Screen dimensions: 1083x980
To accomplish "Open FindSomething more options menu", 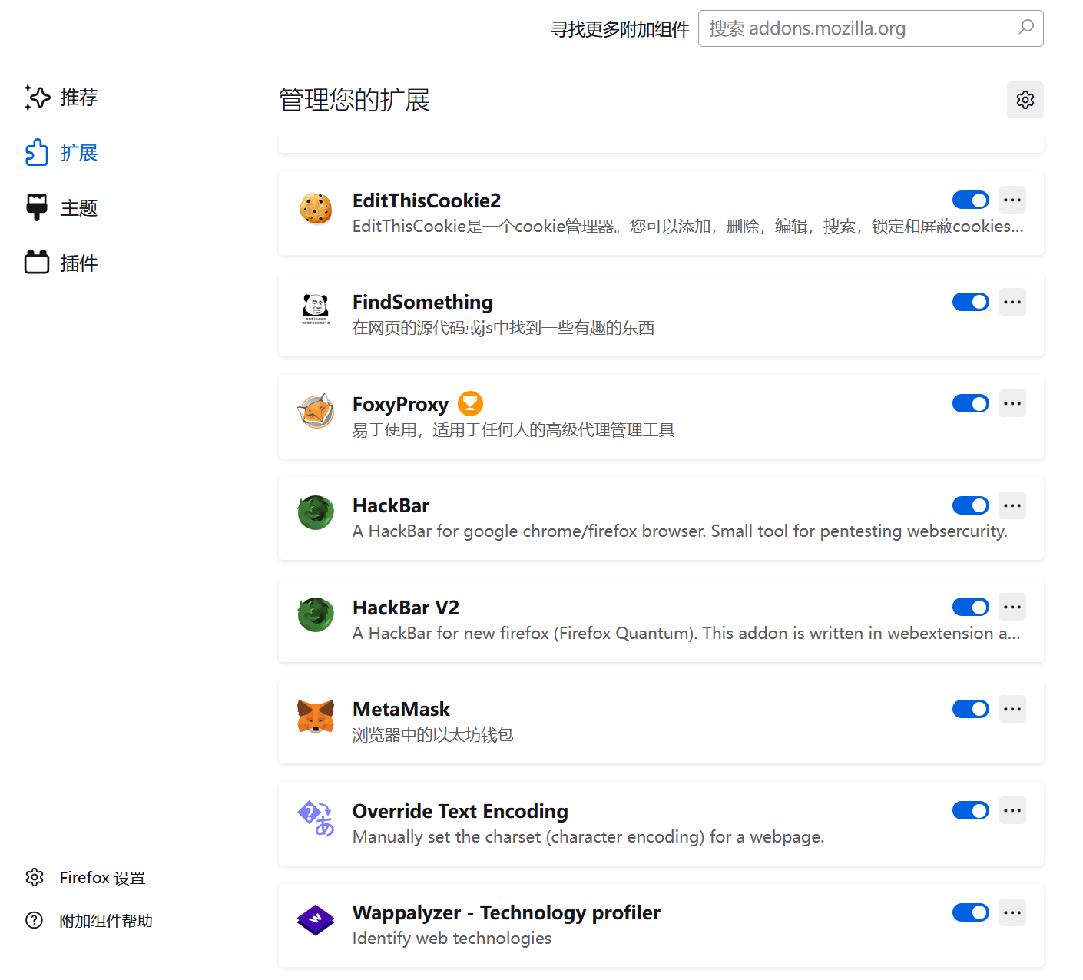I will pyautogui.click(x=1012, y=302).
